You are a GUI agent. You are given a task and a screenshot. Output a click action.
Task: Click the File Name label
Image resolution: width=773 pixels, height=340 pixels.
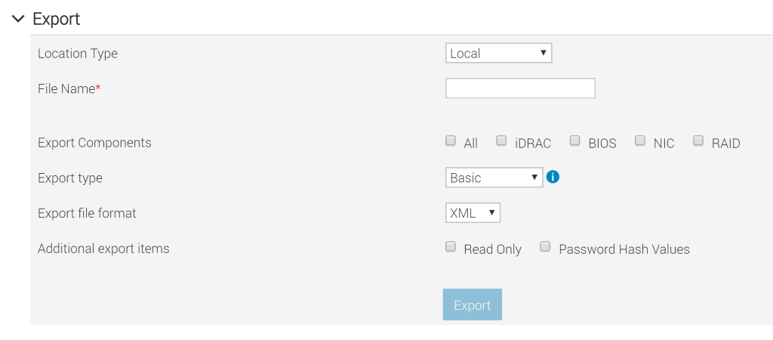[68, 89]
